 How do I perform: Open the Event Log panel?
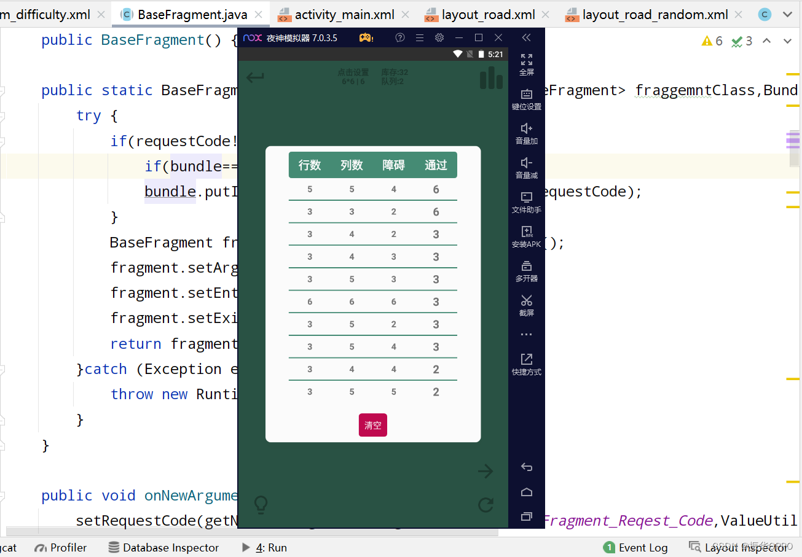click(x=635, y=547)
